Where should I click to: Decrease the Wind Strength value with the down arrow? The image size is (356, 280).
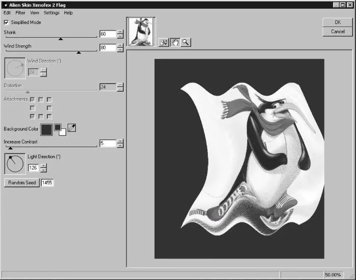point(120,50)
